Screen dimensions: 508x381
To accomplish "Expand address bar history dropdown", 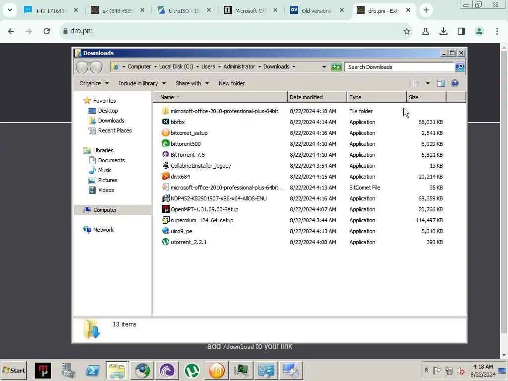I will [324, 67].
